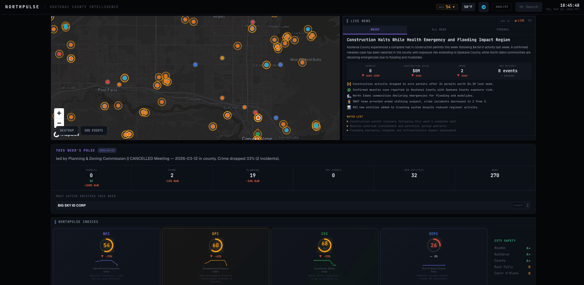The width and height of the screenshot is (584, 285).
Task: Click the SWAT police icon bullet
Action: 349,101
